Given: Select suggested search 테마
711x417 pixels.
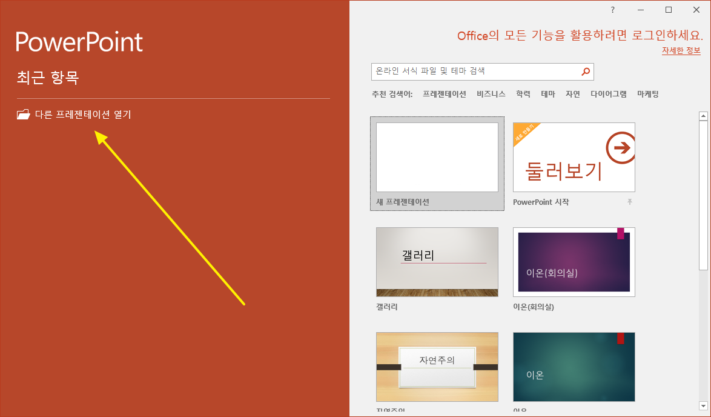Looking at the screenshot, I should point(547,95).
